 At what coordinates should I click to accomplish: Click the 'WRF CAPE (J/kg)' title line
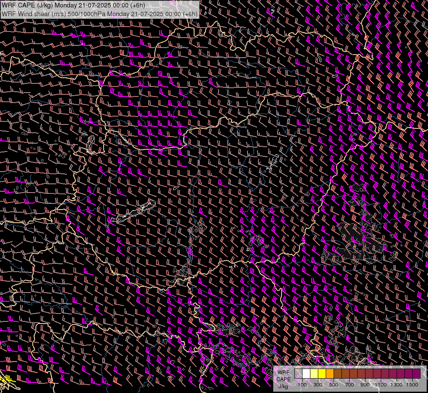pos(73,5)
